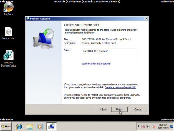Click the volume tray icon with red X
Screen dimensions: 174x131
[153, 127]
